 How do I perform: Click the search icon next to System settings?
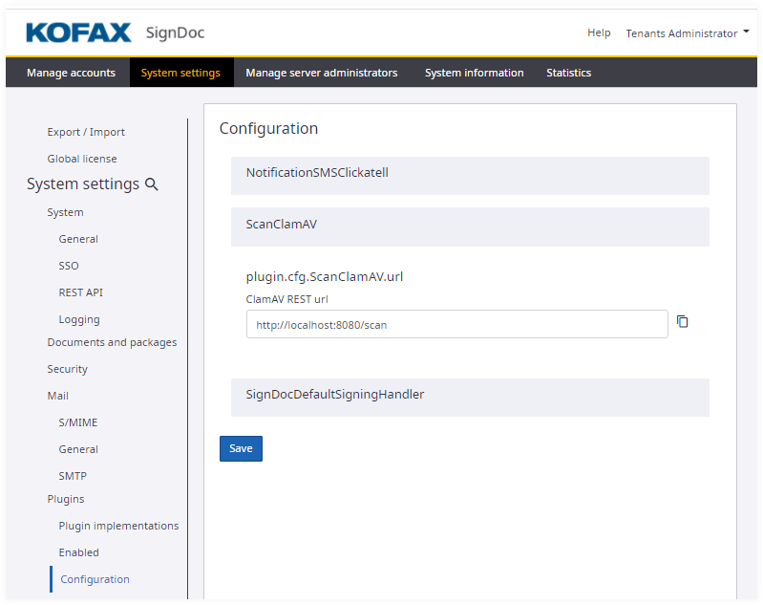click(x=151, y=184)
